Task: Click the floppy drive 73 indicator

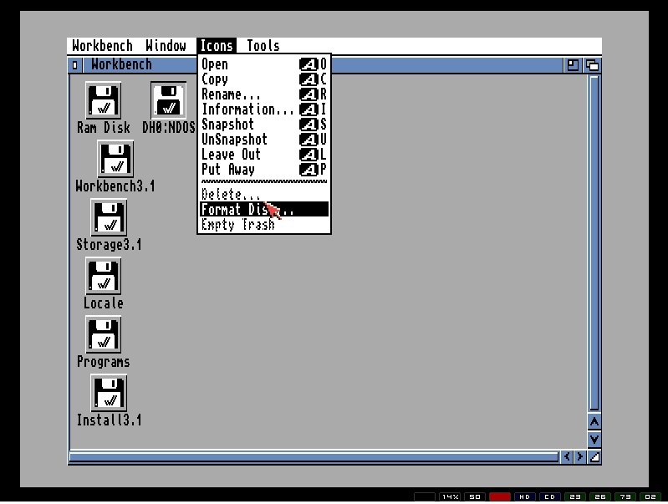Action: click(x=625, y=496)
